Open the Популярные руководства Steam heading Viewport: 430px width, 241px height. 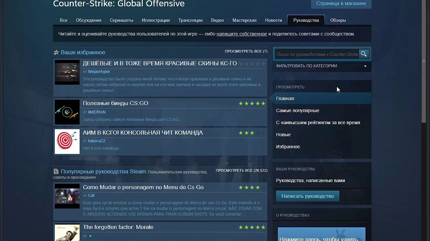click(x=103, y=171)
